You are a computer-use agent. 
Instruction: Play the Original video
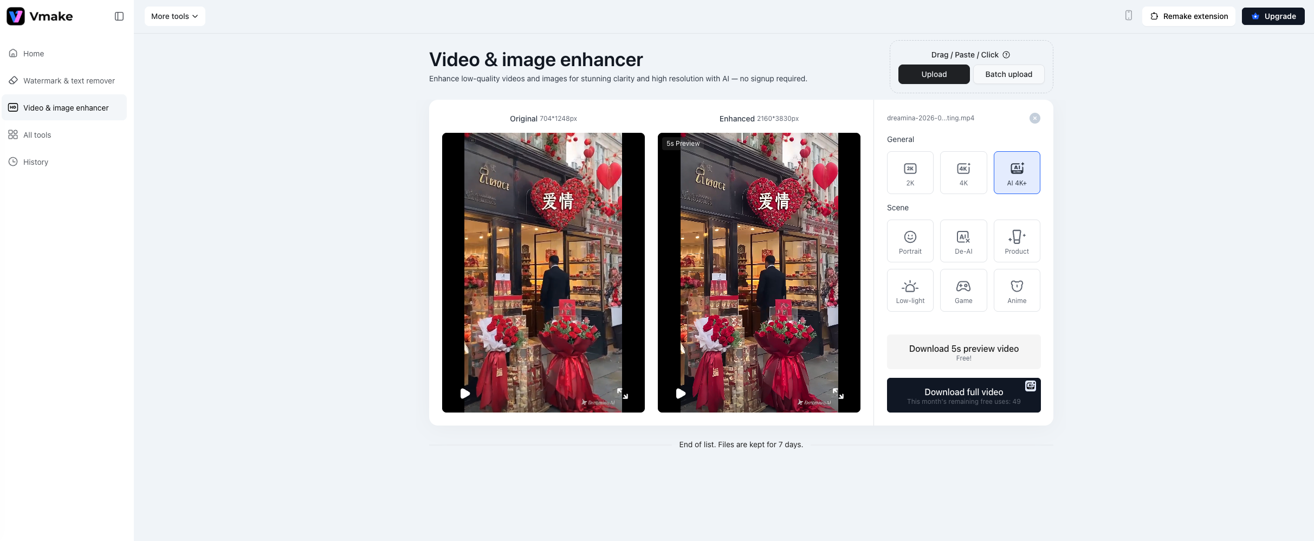pyautogui.click(x=465, y=394)
